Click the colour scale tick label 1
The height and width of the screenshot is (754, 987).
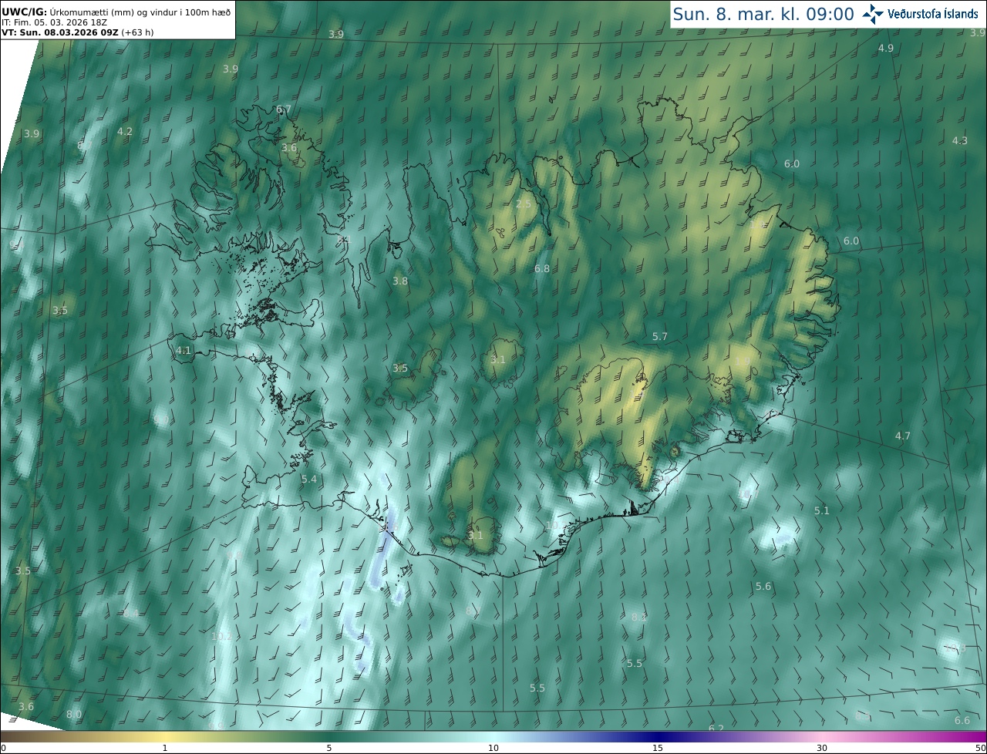(x=165, y=749)
